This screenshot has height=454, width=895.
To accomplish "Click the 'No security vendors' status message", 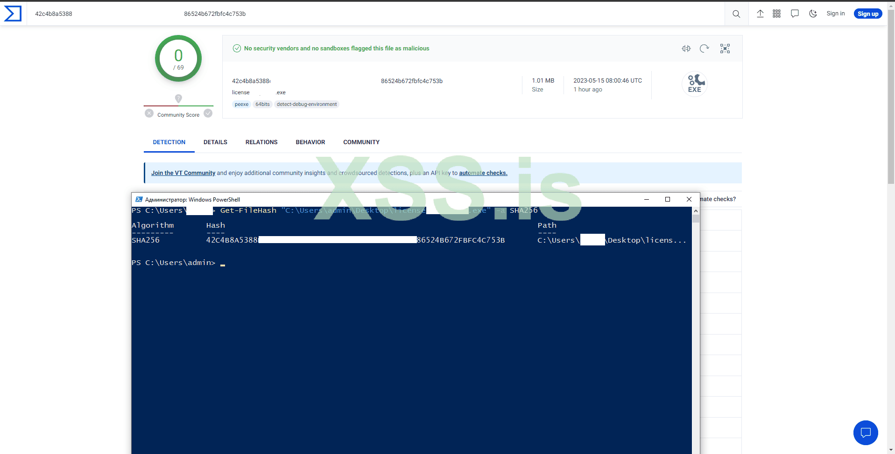I will tap(337, 49).
